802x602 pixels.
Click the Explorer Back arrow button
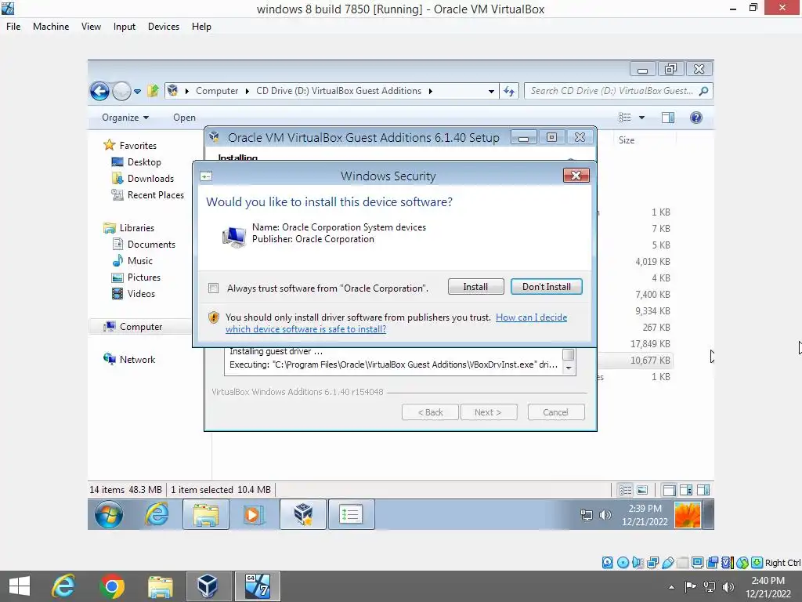tap(99, 91)
